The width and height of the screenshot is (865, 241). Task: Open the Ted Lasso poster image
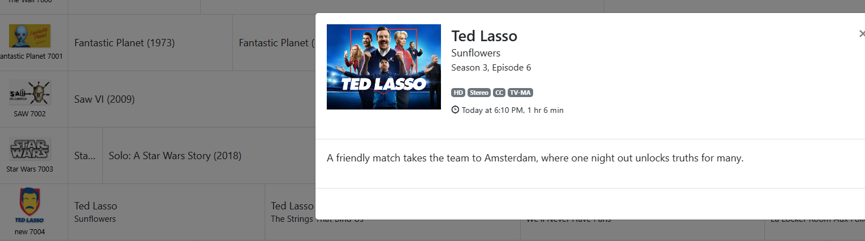(384, 67)
